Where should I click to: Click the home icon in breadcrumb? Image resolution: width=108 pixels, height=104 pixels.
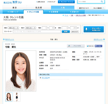click(x=63, y=15)
